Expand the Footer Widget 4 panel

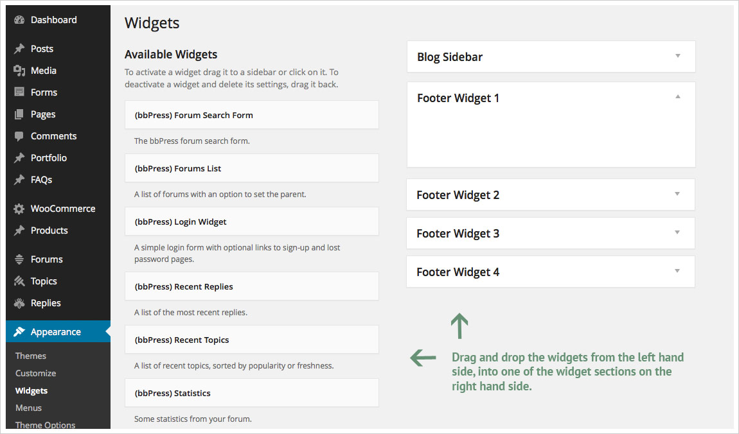(677, 271)
